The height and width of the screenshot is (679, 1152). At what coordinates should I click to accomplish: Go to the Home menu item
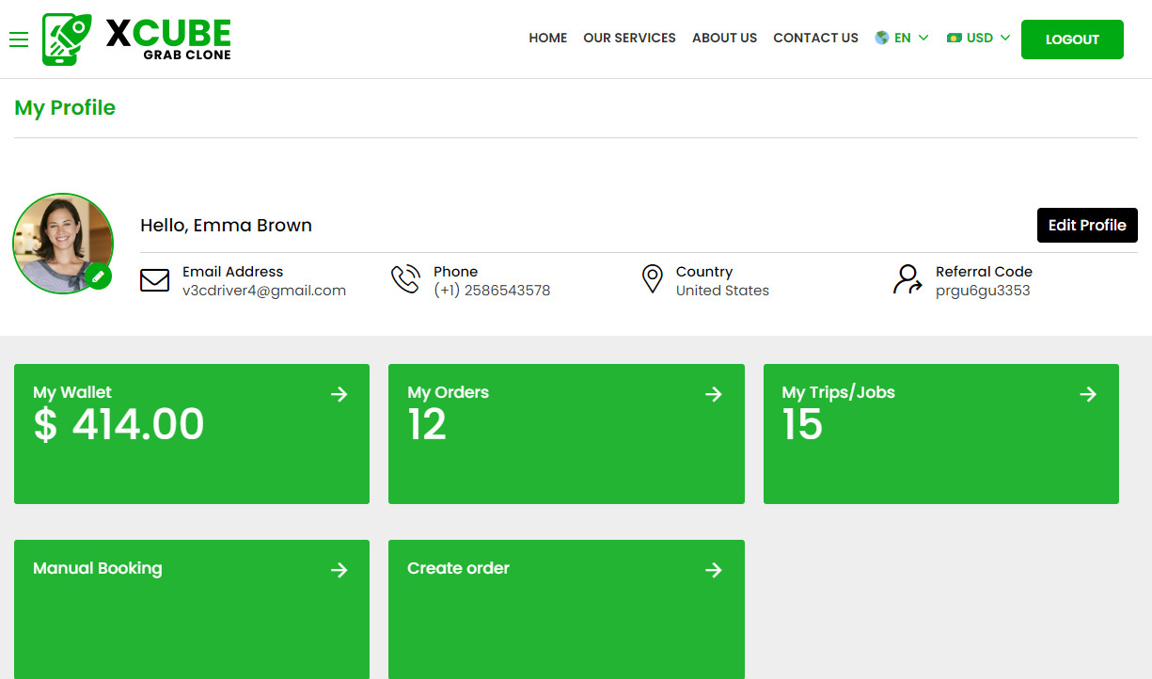[547, 39]
